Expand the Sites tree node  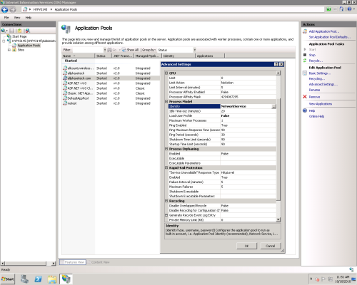point(9,50)
